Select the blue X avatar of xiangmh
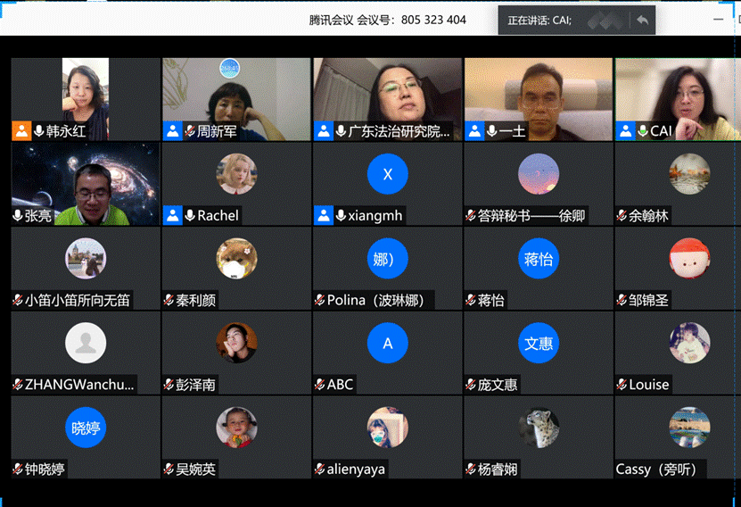 point(387,174)
